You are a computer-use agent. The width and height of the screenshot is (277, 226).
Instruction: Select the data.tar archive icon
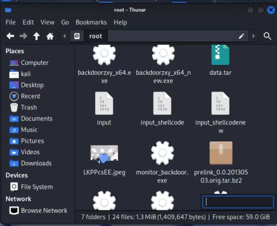pos(221,55)
